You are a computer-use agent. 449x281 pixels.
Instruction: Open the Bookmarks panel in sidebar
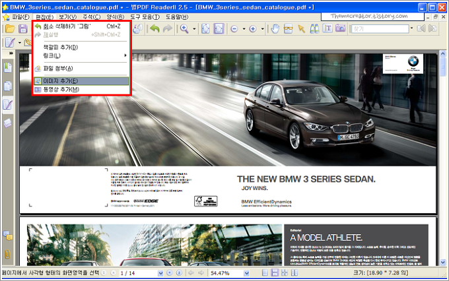[x=8, y=68]
